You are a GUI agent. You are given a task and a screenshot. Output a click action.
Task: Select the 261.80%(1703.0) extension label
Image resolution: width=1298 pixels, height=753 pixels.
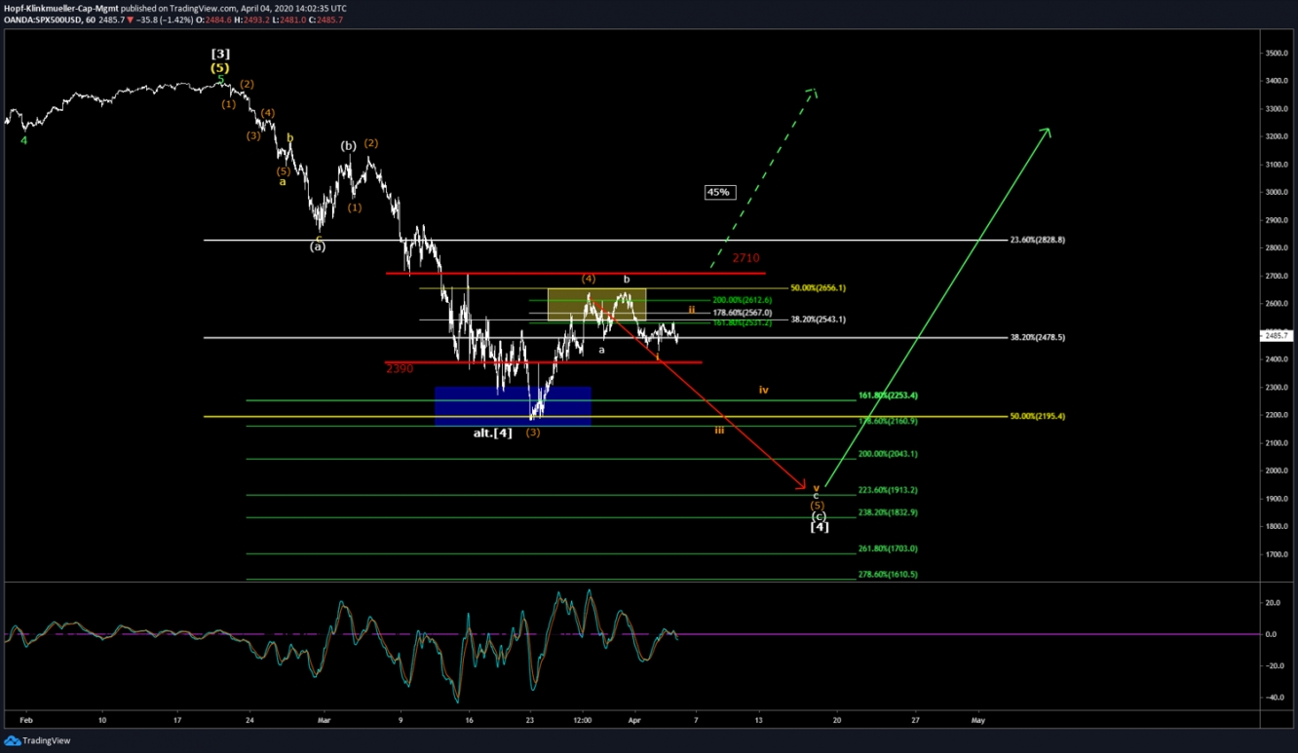(888, 548)
